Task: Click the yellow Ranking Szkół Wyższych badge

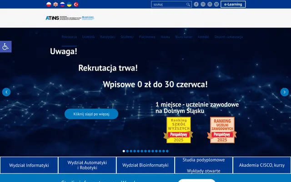Action: 178,130
